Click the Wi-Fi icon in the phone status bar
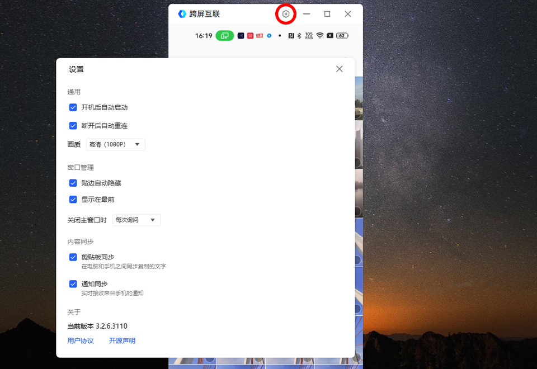The height and width of the screenshot is (369, 537). (319, 35)
